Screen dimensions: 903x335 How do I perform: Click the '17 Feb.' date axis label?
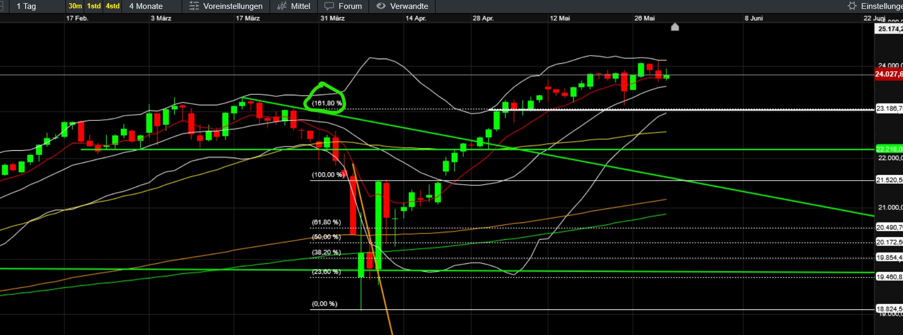click(77, 18)
